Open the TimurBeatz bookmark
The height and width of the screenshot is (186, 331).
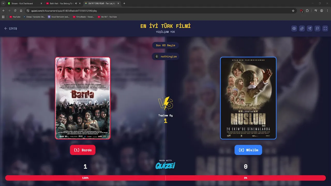pyautogui.click(x=83, y=17)
